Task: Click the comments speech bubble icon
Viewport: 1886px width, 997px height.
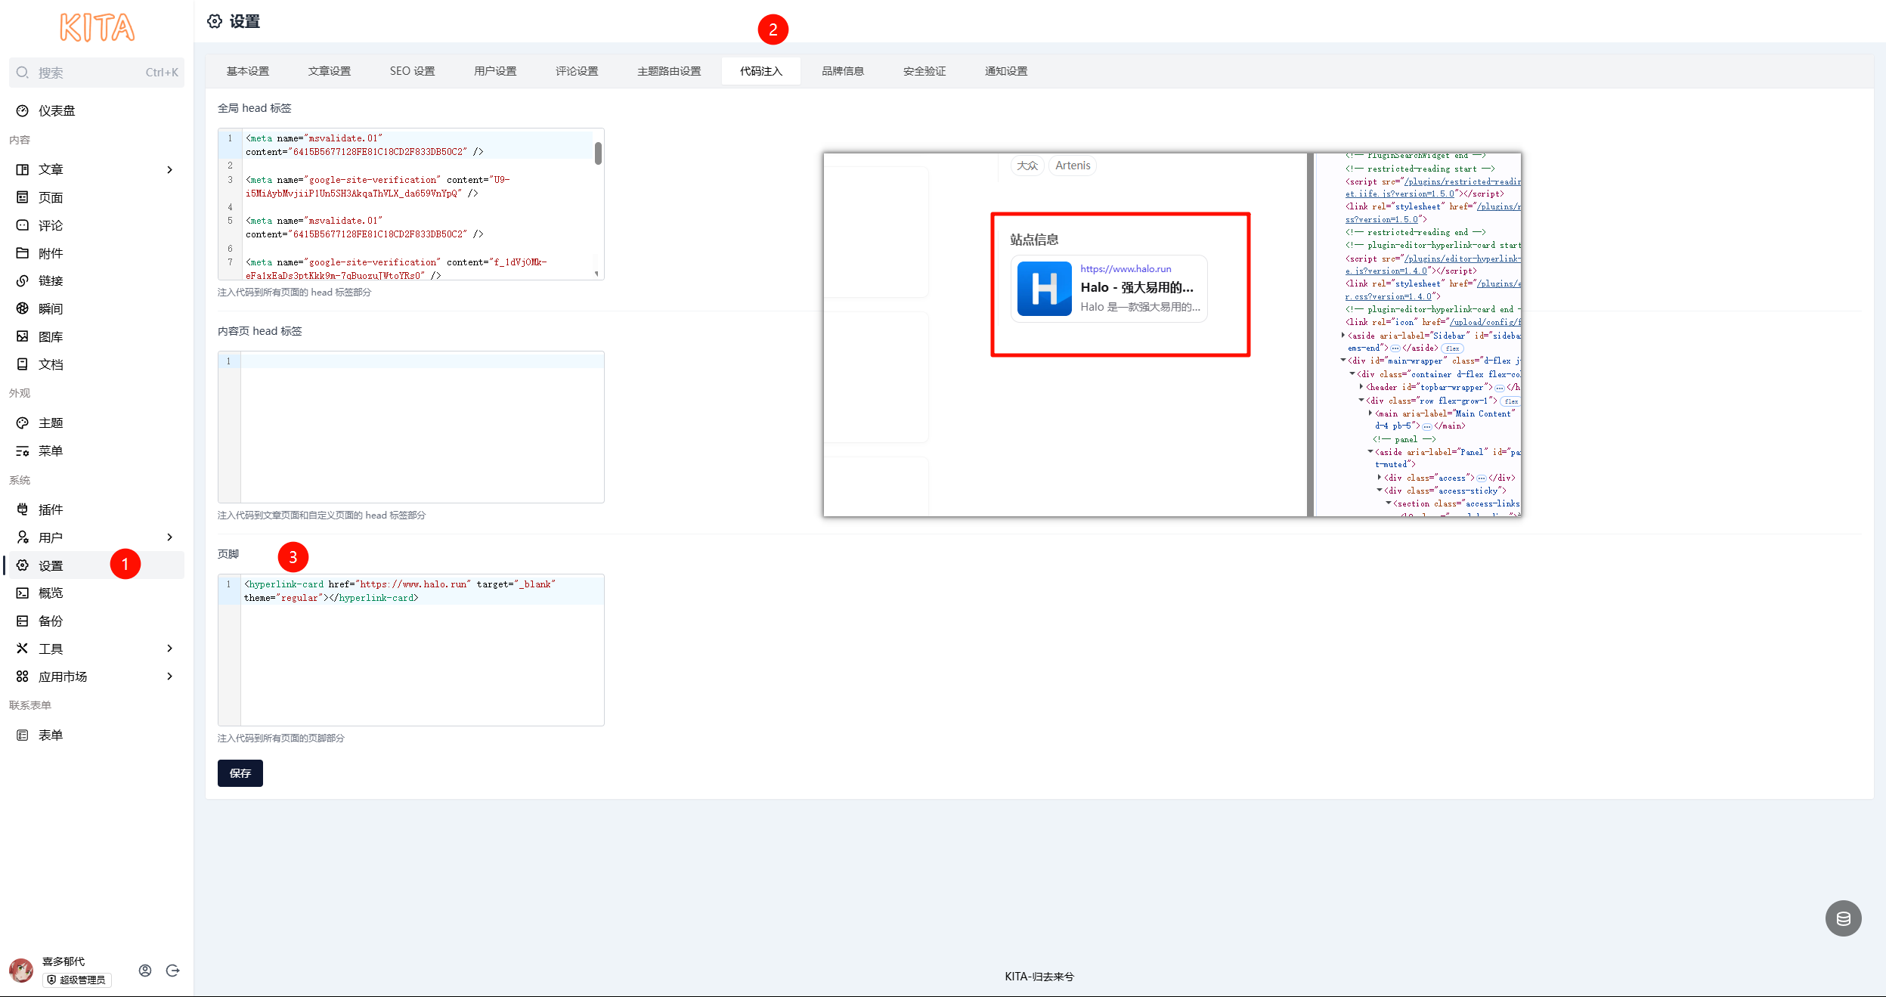Action: click(23, 225)
